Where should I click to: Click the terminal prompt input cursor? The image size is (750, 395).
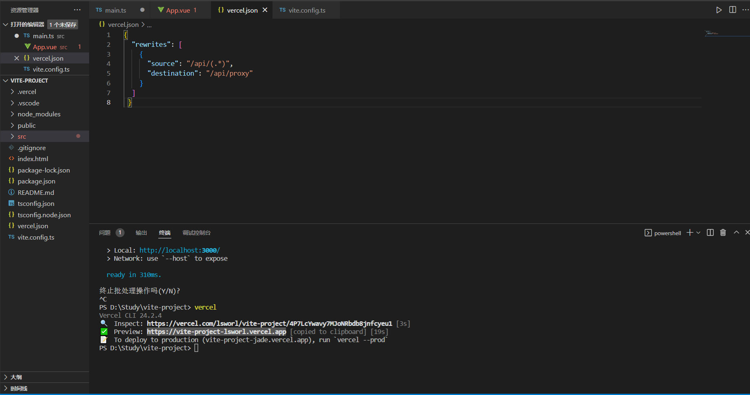pos(196,348)
